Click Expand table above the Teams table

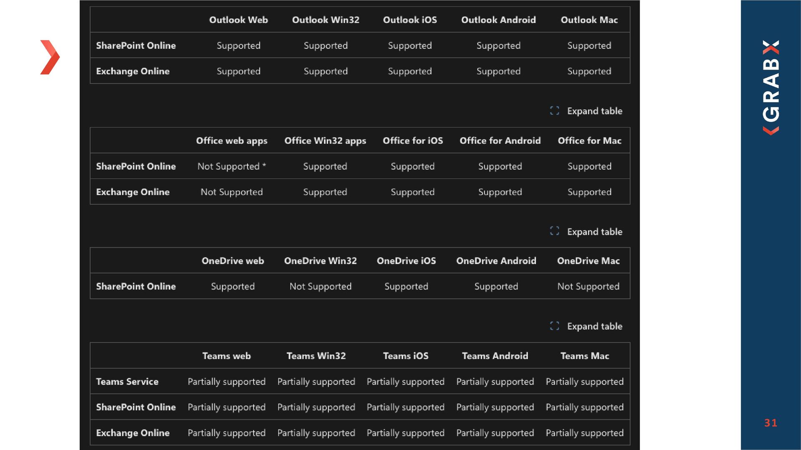coord(586,326)
